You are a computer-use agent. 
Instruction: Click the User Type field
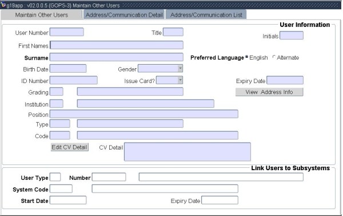(x=55, y=177)
